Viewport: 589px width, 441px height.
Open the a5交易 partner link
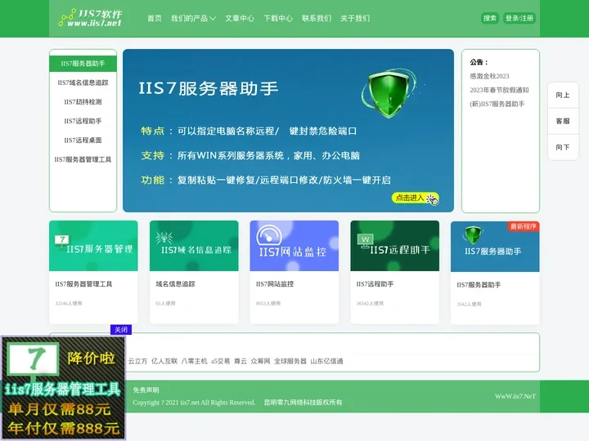tap(220, 361)
